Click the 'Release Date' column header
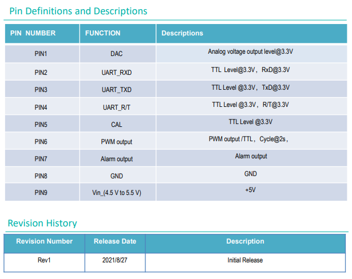 point(115,241)
